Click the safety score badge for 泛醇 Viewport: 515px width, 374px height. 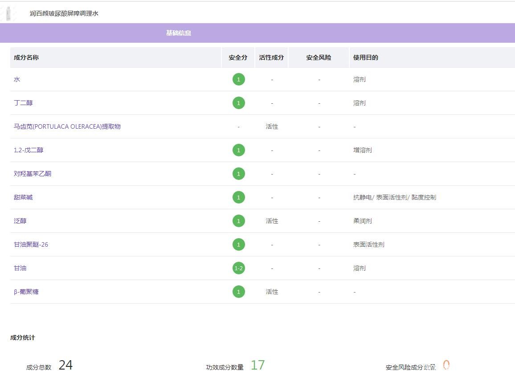(x=238, y=221)
